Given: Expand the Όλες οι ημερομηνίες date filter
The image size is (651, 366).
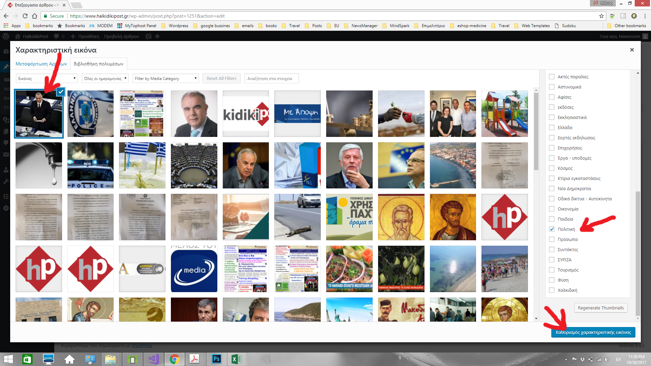Looking at the screenshot, I should tap(105, 79).
